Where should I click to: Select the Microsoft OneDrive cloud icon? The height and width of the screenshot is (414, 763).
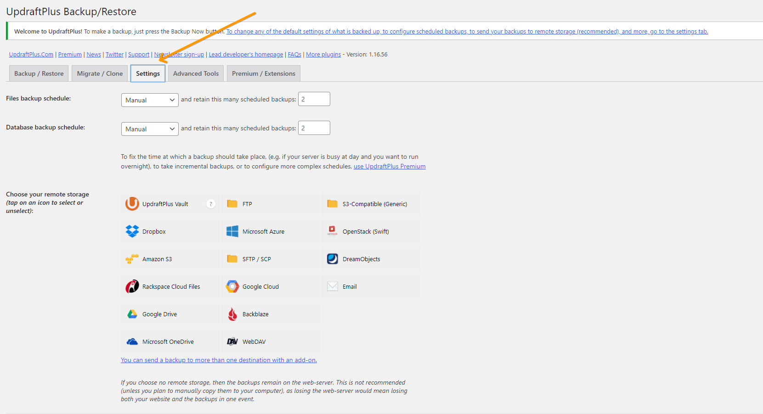coord(132,341)
